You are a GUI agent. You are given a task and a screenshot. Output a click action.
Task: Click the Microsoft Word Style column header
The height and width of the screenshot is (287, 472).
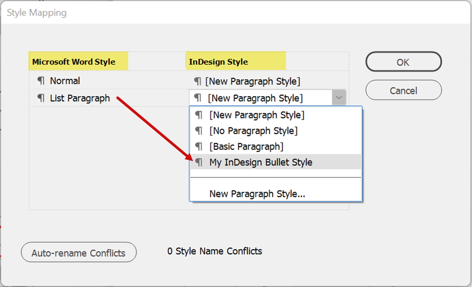pos(78,61)
